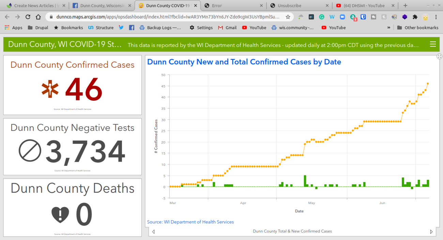The width and height of the screenshot is (443, 240).
Task: Go to the browser home page
Action: point(39,17)
